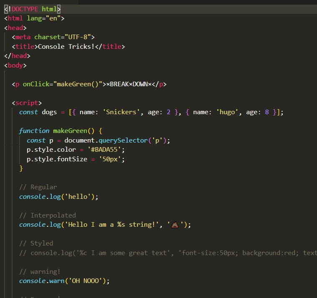317x298 pixels.
Task: Click the closing brace of makeGreen function
Action: [21, 168]
